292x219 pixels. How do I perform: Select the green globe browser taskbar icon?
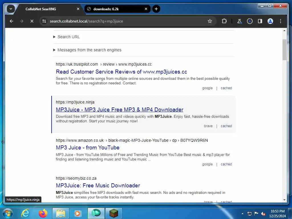[96, 213]
